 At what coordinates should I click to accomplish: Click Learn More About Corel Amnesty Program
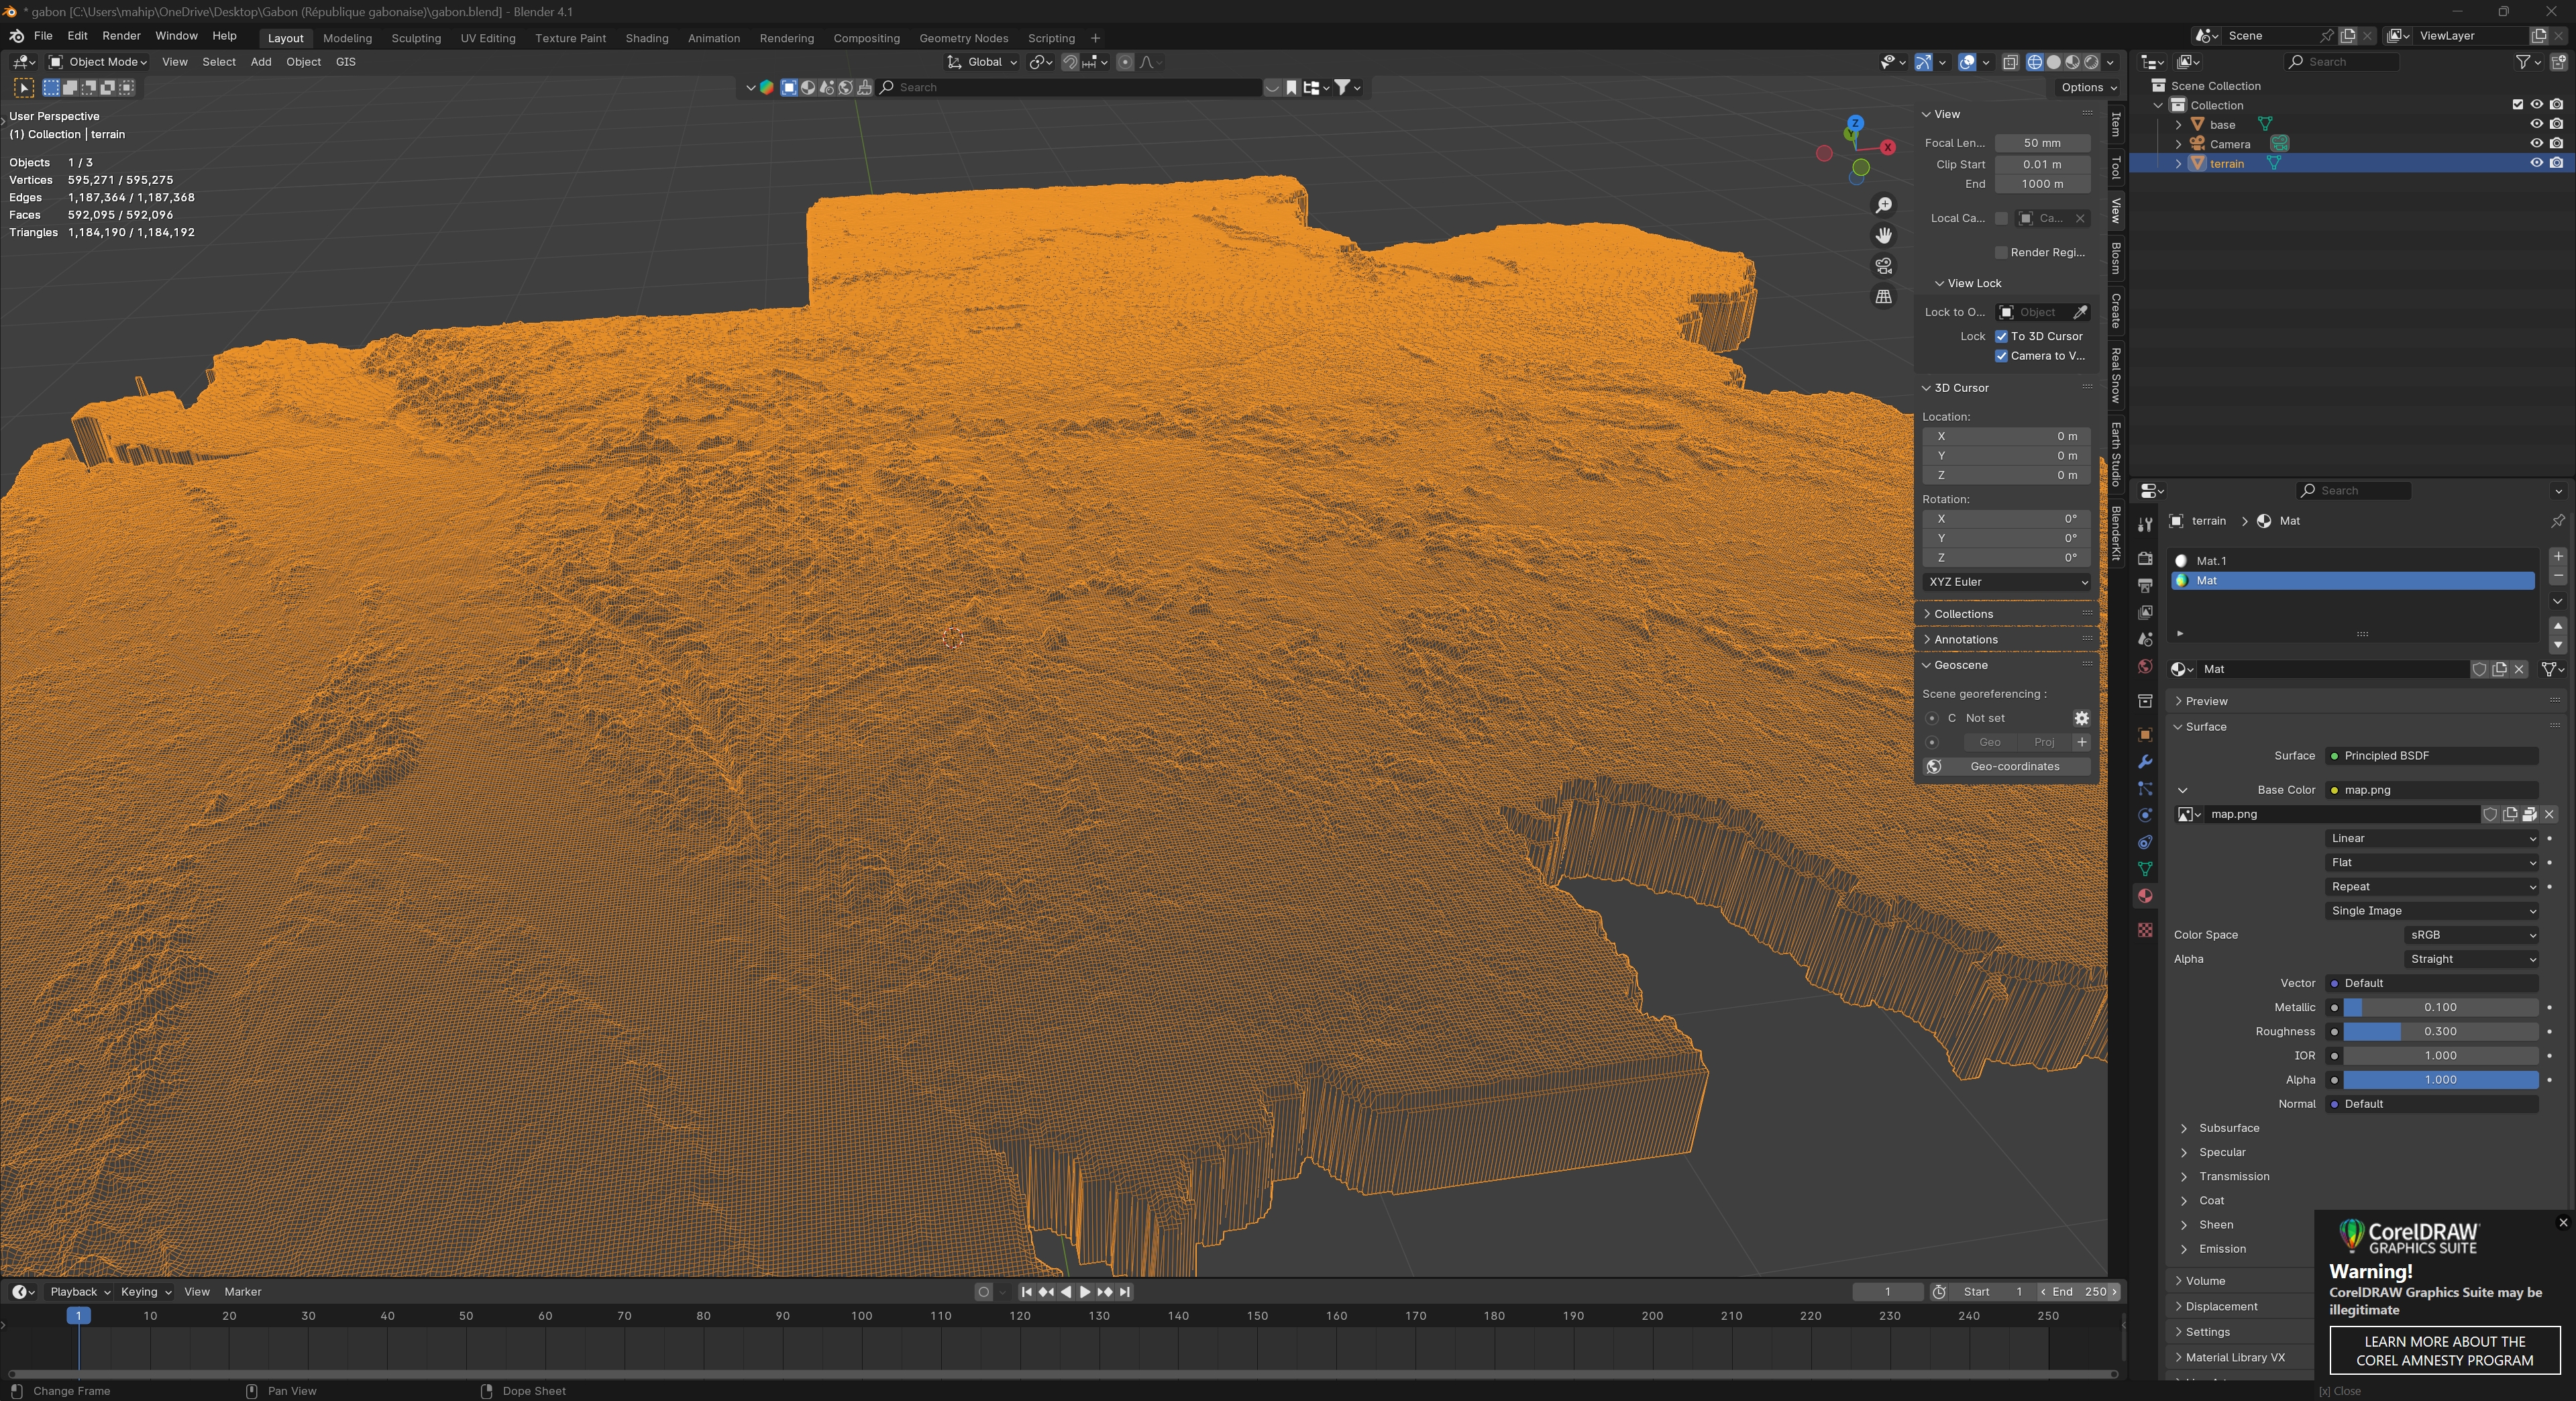tap(2444, 1351)
